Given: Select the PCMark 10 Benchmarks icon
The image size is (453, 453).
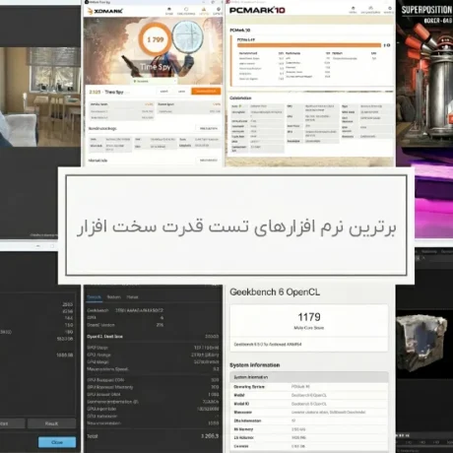Looking at the screenshot, I should 370,10.
